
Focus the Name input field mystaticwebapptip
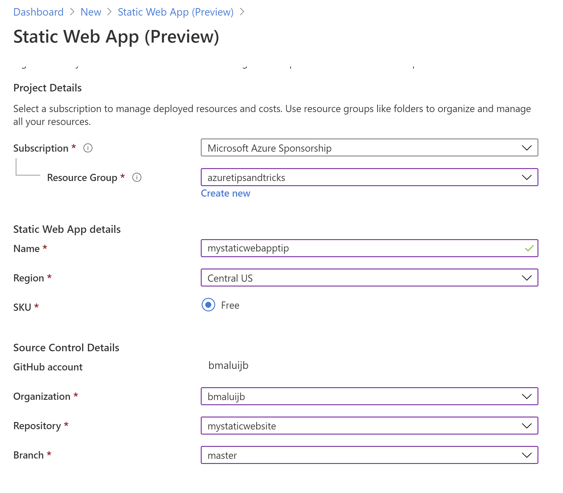coord(369,248)
